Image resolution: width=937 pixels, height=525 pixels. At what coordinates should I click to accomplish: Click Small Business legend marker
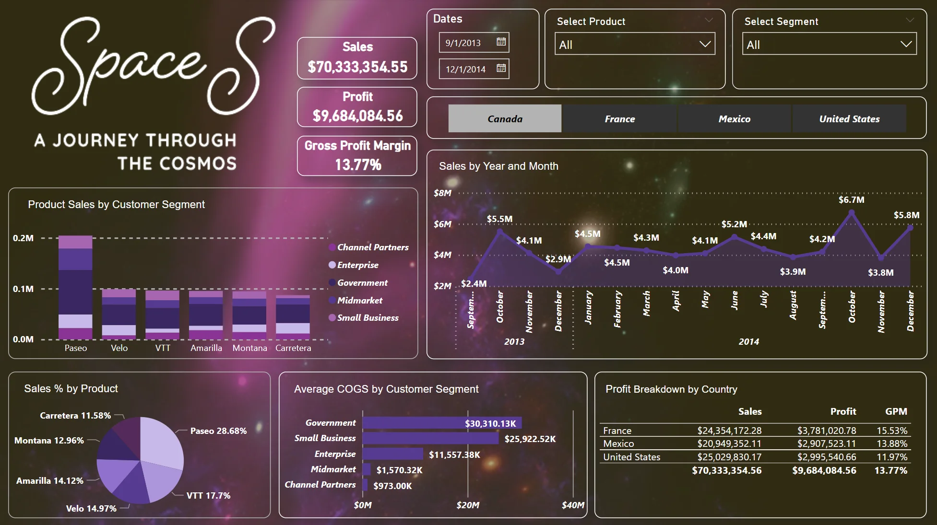point(332,318)
